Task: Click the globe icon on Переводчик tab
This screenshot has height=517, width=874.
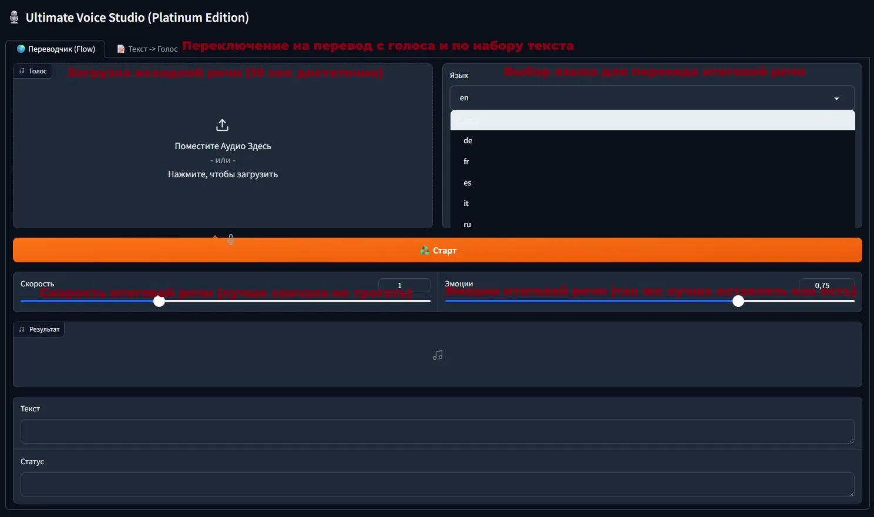Action: point(21,49)
